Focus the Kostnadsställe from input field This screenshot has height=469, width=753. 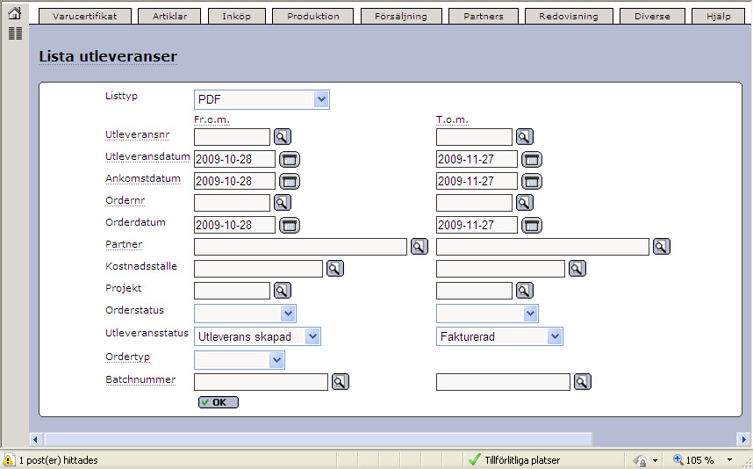258,269
